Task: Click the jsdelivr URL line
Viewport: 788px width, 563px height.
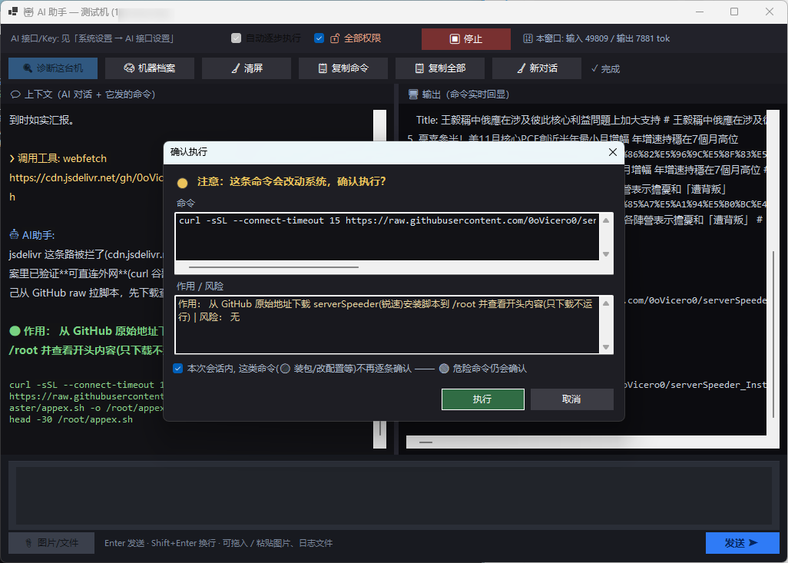Action: 87,177
